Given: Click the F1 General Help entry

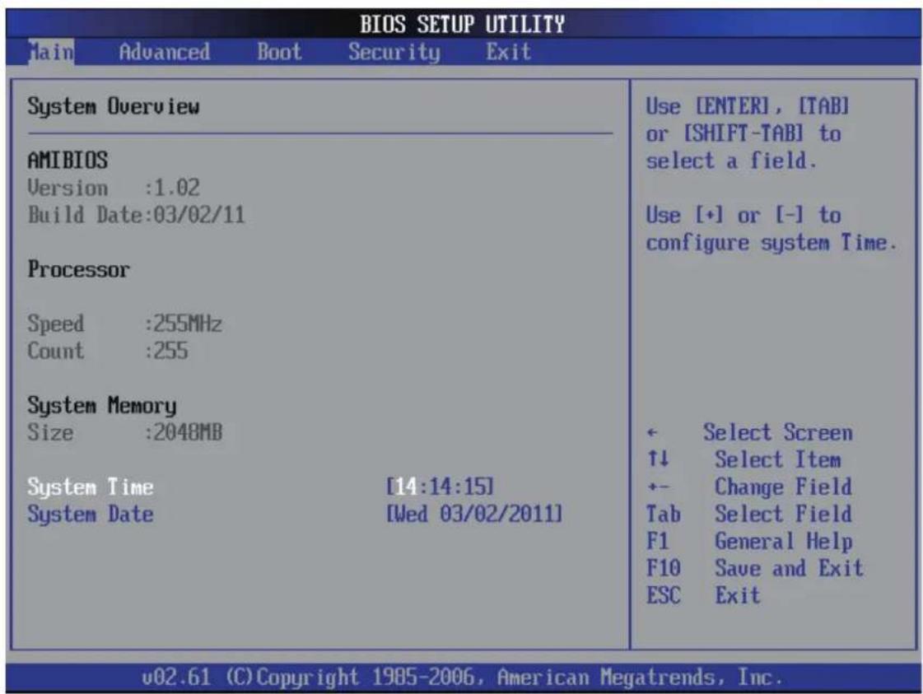Looking at the screenshot, I should coord(749,542).
